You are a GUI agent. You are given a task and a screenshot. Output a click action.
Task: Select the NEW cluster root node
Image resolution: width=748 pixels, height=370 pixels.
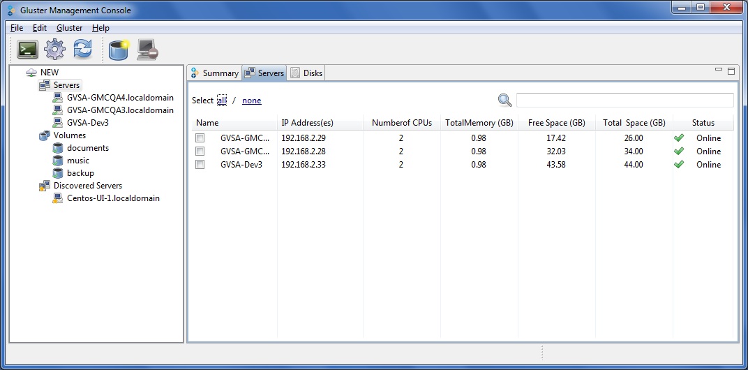click(50, 73)
